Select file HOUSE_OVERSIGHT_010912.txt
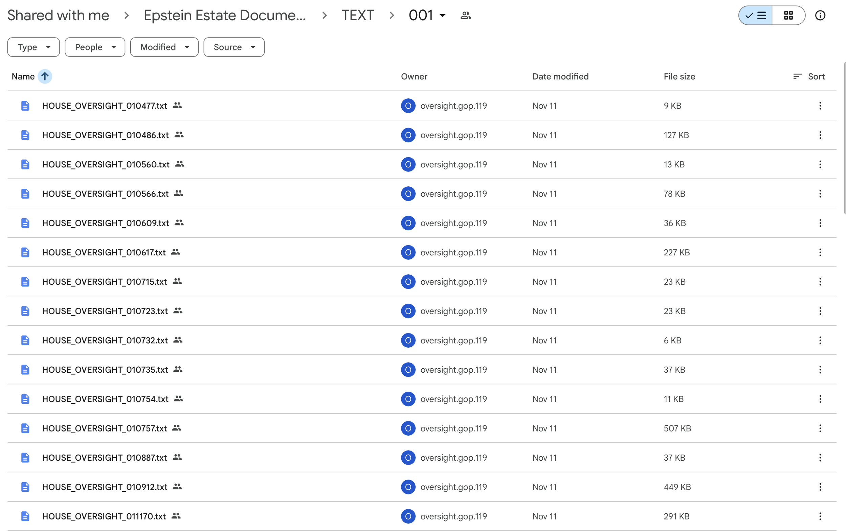The height and width of the screenshot is (531, 846). (x=105, y=487)
